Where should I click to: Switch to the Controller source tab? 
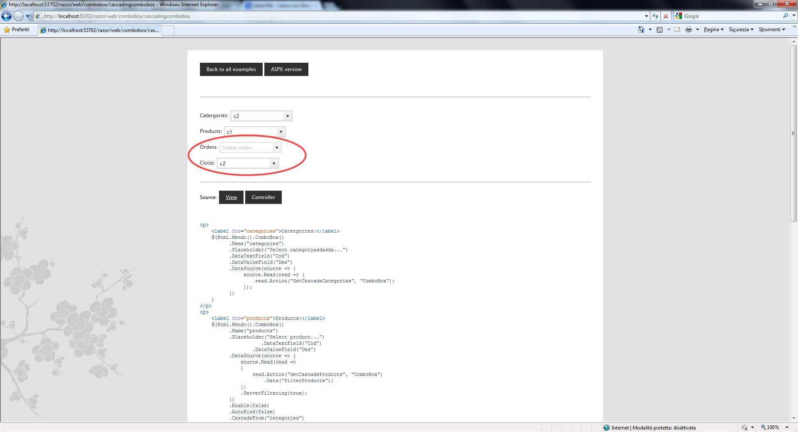264,197
